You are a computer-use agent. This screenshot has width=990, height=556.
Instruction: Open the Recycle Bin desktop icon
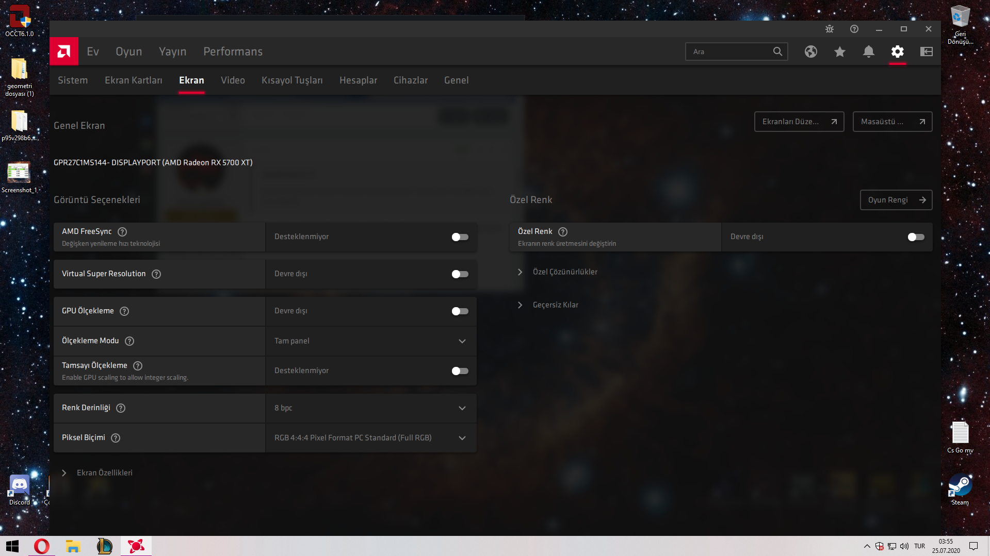click(960, 25)
